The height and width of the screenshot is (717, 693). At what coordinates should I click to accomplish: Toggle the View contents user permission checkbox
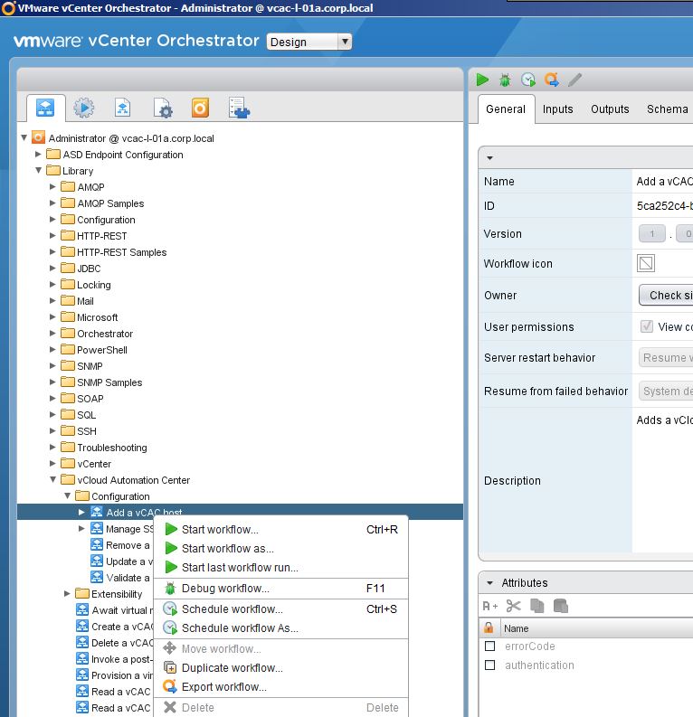click(646, 326)
